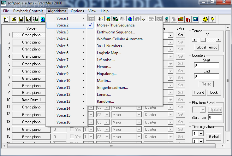232x156 pixels.
Task: Open the View menu
Action: (92, 11)
